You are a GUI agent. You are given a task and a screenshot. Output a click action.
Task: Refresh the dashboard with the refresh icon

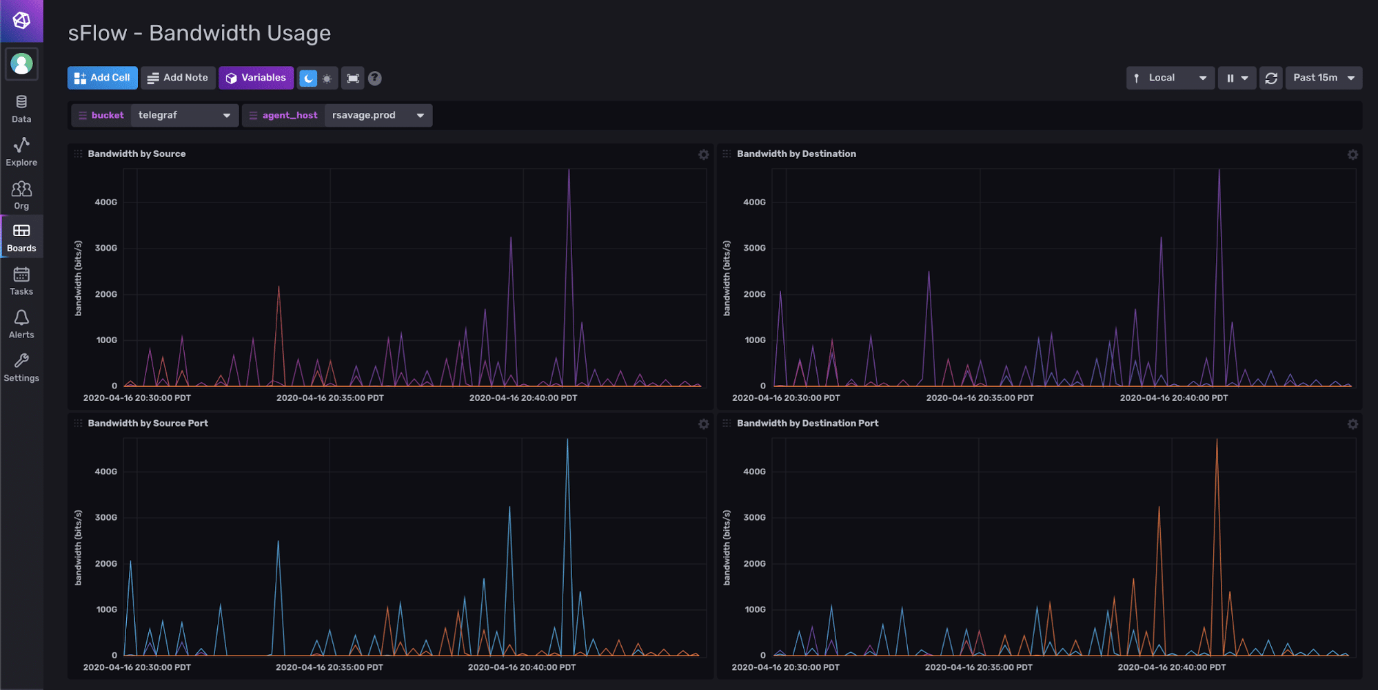1271,78
